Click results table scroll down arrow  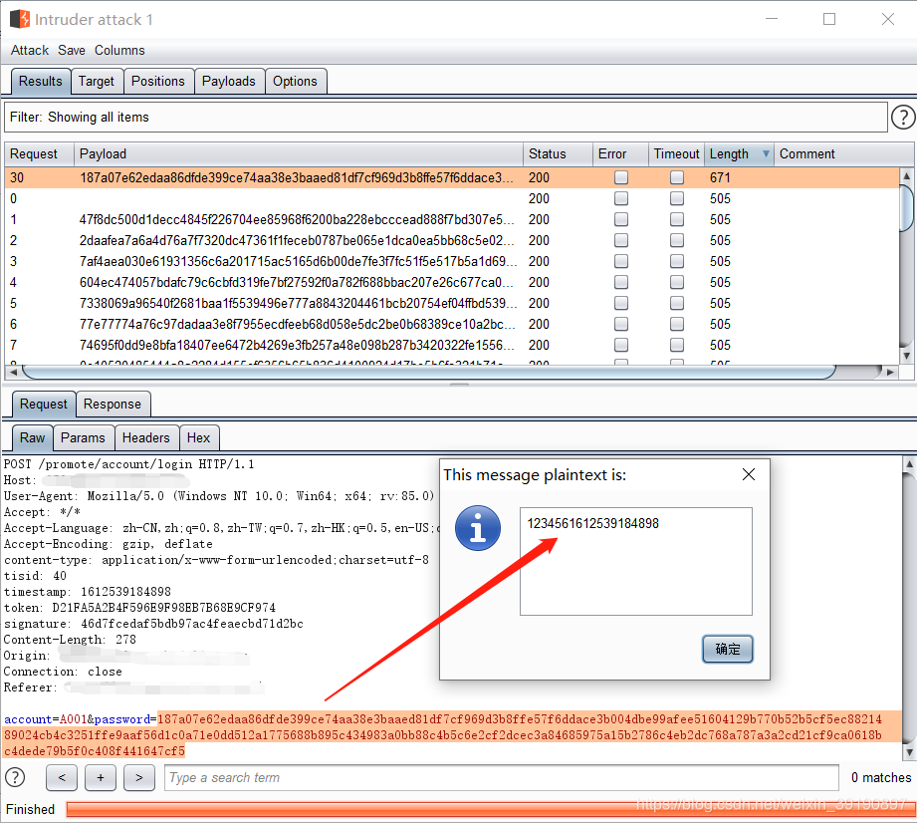(x=906, y=356)
